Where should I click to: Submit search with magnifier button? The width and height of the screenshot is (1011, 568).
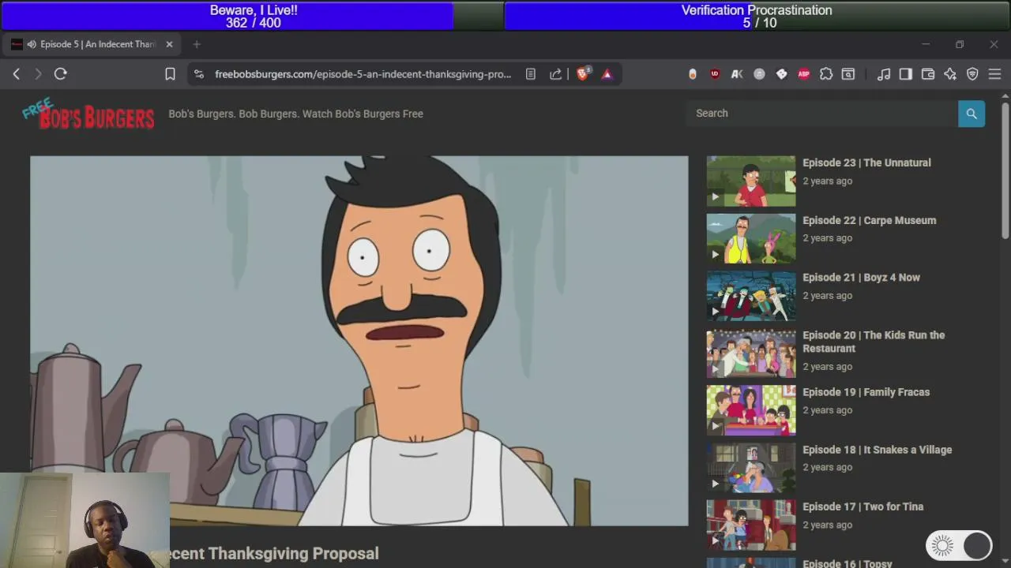click(x=972, y=114)
